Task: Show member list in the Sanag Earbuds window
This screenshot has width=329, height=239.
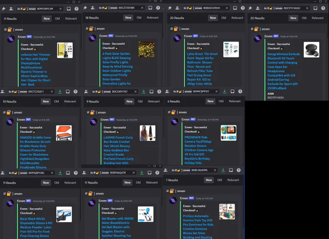Action: 258,8
